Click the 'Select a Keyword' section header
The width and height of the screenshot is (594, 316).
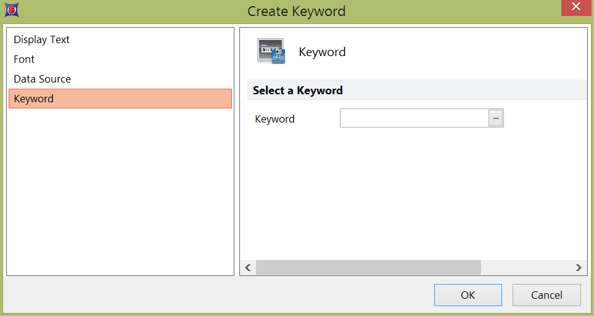coord(298,91)
